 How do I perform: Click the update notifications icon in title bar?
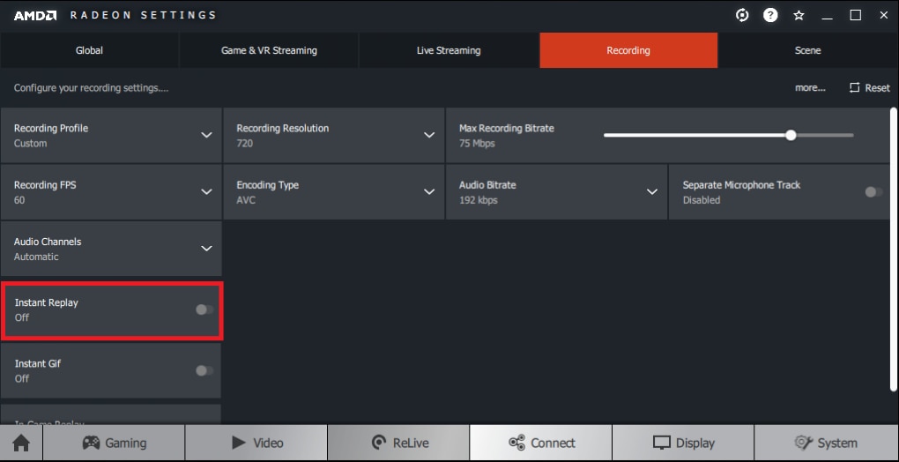(742, 16)
